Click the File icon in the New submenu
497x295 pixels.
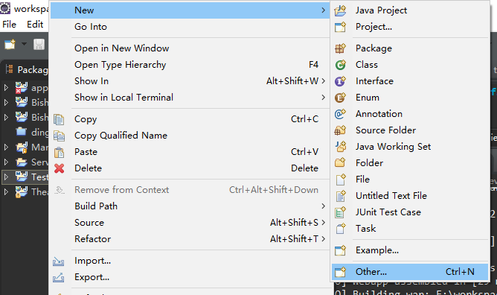point(341,180)
